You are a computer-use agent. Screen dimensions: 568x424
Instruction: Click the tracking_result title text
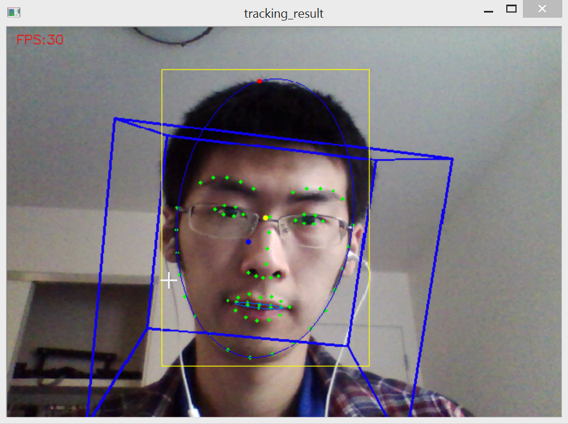(x=283, y=13)
